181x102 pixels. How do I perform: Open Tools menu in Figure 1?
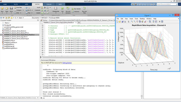[136, 19]
